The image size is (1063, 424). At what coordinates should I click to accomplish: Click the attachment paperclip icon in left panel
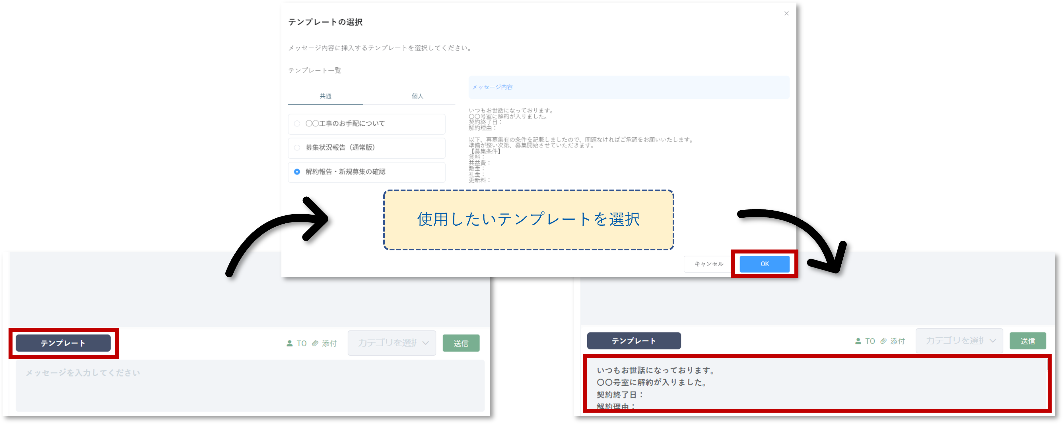click(315, 343)
